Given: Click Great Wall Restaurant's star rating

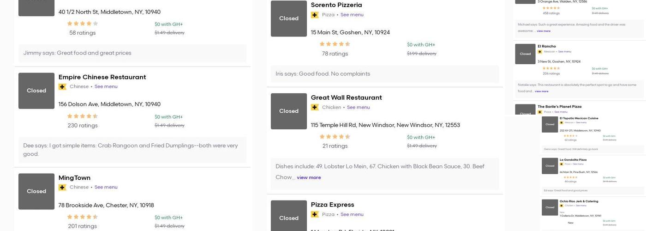Looking at the screenshot, I should [335, 137].
